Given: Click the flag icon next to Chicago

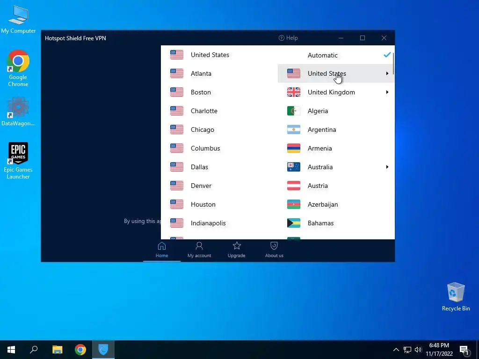Looking at the screenshot, I should (177, 129).
